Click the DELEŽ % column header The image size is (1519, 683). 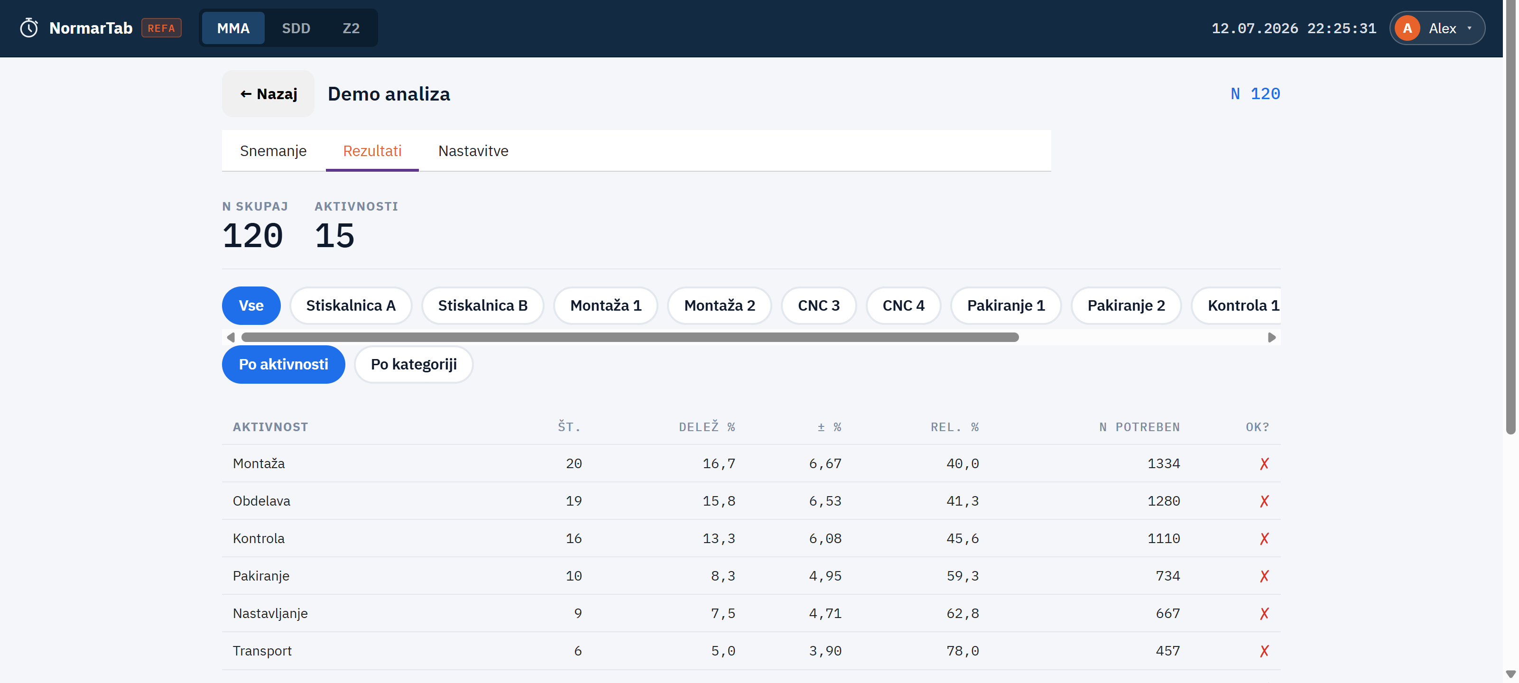coord(706,427)
